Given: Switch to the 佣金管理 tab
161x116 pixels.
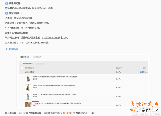Looking at the screenshot, I should click(x=24, y=57).
